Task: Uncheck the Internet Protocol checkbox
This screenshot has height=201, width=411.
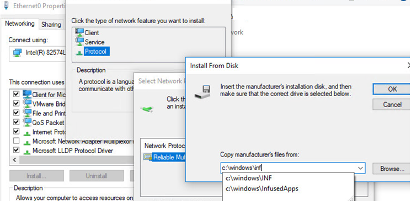Action: [16, 131]
